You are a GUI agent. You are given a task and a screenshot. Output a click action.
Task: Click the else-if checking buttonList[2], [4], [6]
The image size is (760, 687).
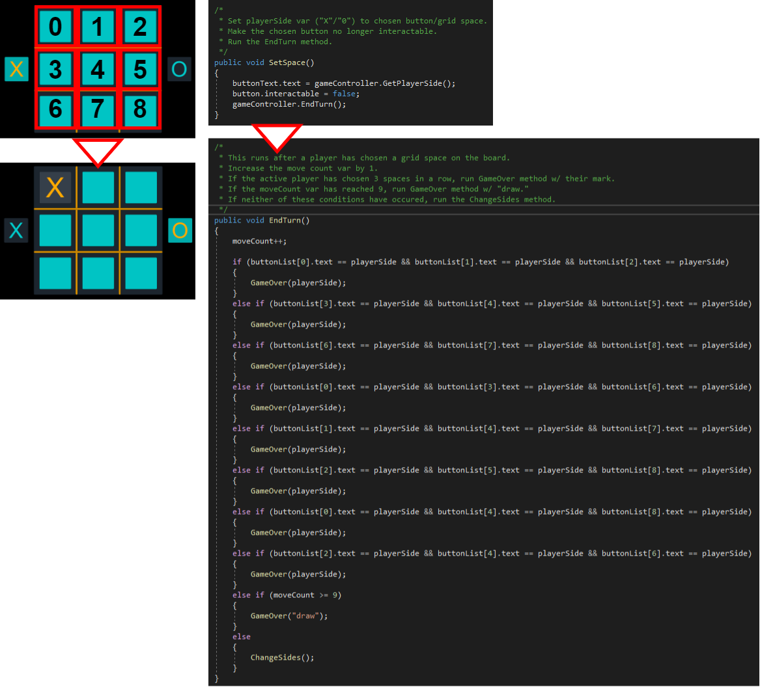tap(492, 554)
